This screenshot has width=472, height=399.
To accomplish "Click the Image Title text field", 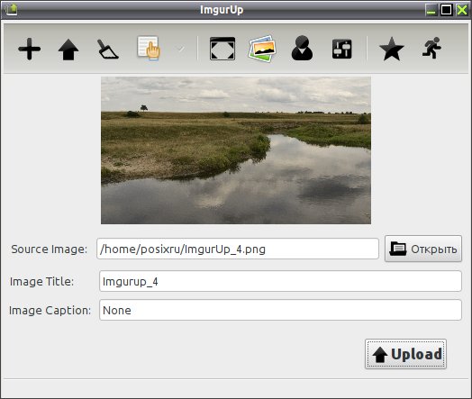I will coord(280,281).
